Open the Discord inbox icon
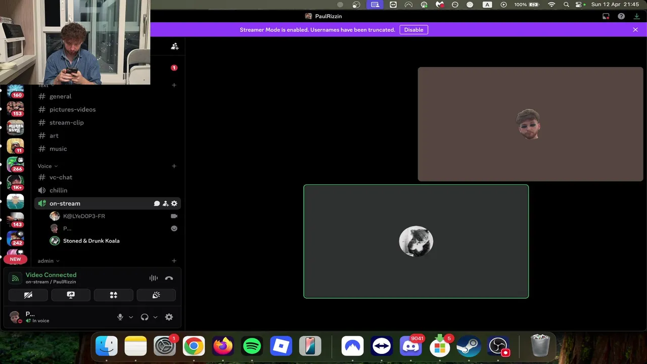Viewport: 647px width, 364px height. pyautogui.click(x=606, y=16)
